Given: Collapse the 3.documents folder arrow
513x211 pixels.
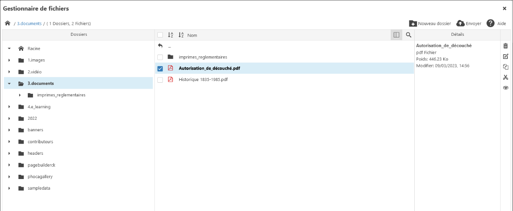Looking at the screenshot, I should point(9,84).
